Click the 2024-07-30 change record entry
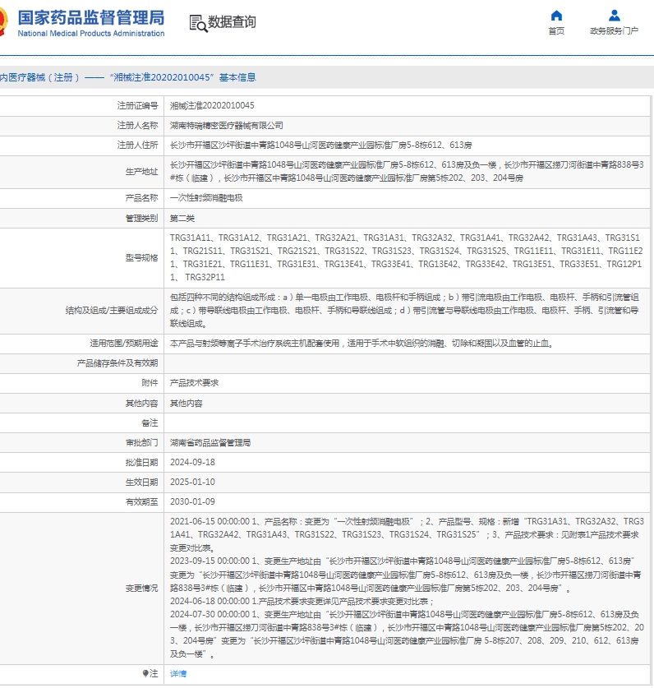The width and height of the screenshot is (654, 688). (x=407, y=634)
